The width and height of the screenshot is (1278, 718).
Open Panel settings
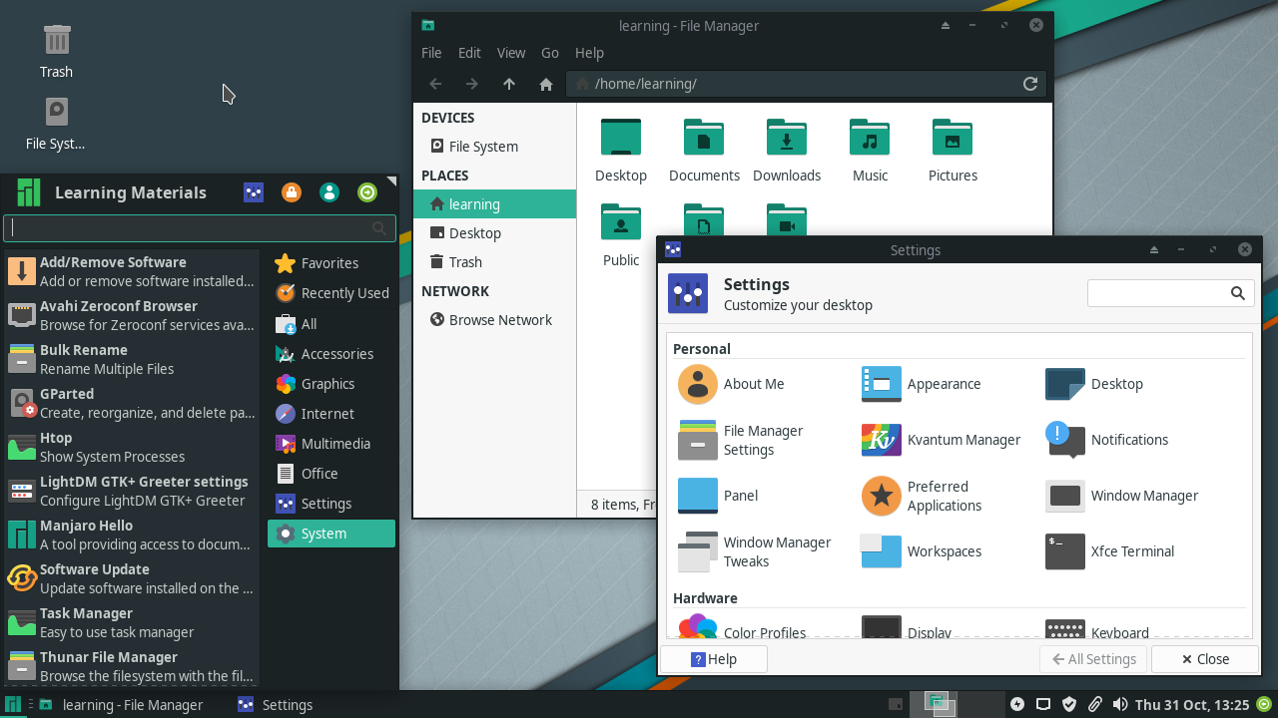(718, 496)
